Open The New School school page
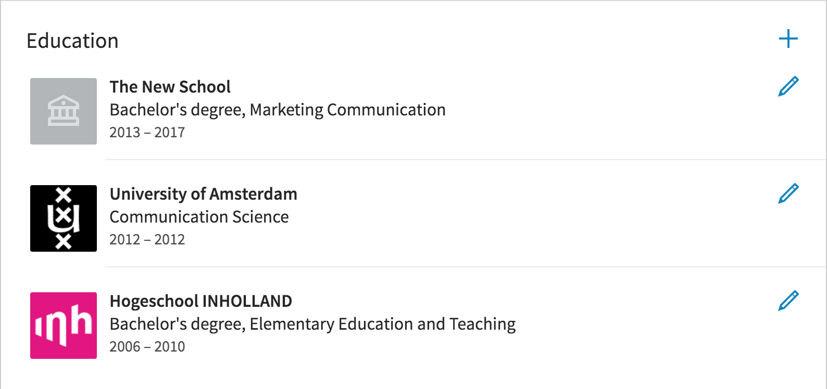 pyautogui.click(x=170, y=87)
